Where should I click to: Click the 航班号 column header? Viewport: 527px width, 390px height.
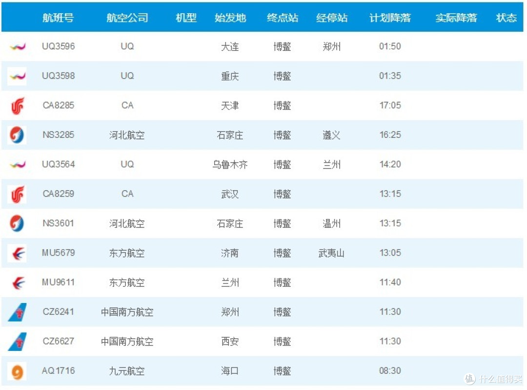pyautogui.click(x=58, y=18)
